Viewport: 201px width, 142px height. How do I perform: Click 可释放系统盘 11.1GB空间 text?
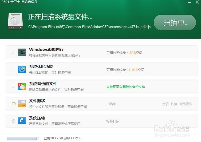tap(125, 70)
